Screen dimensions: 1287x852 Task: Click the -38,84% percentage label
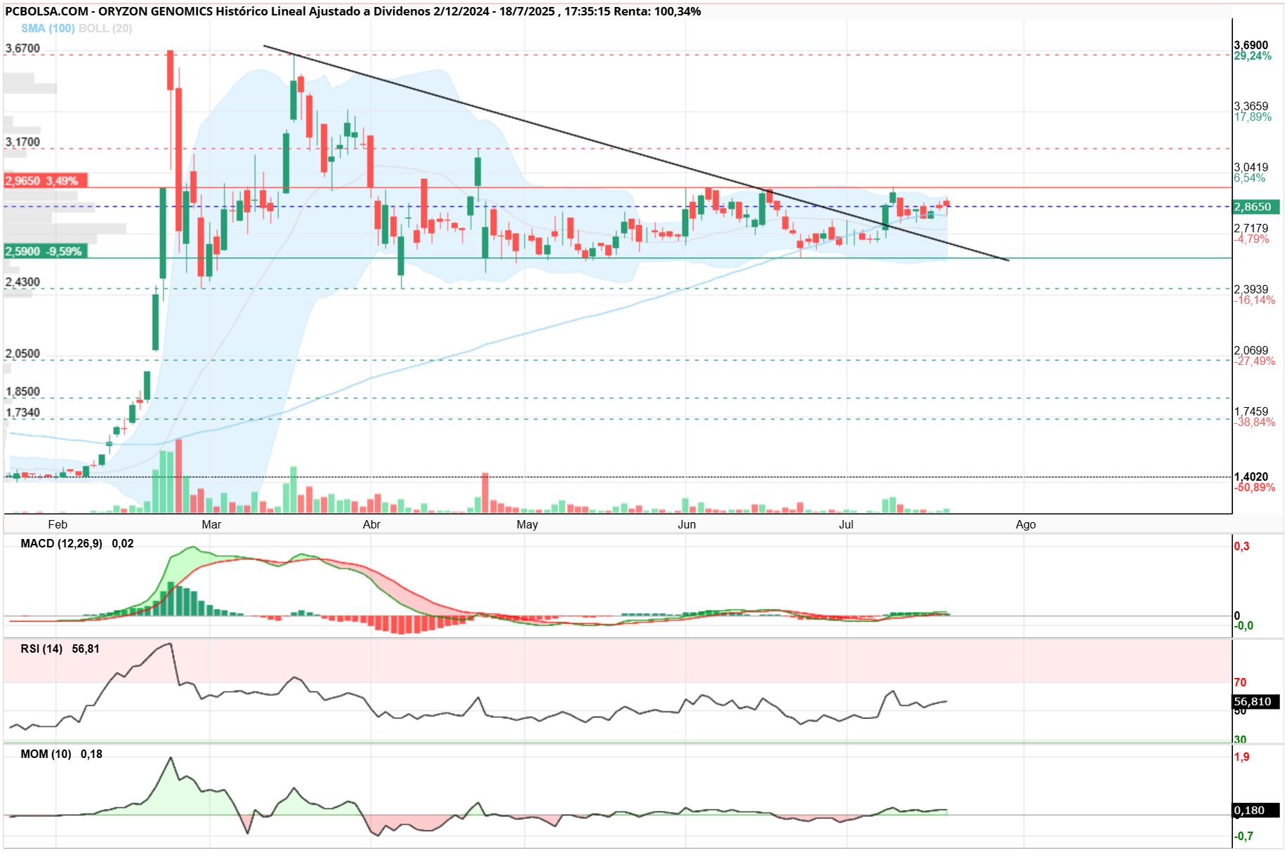(1255, 422)
